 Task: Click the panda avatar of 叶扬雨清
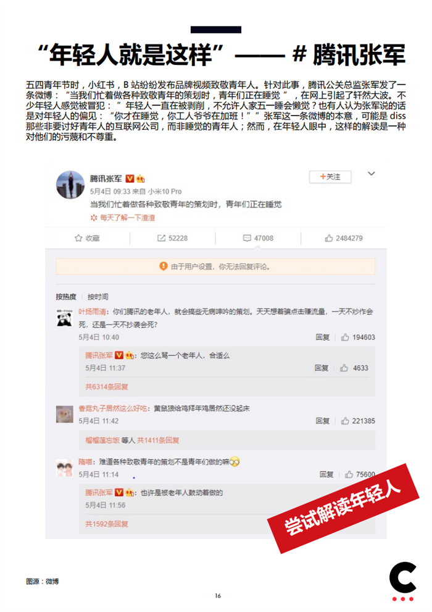point(65,318)
